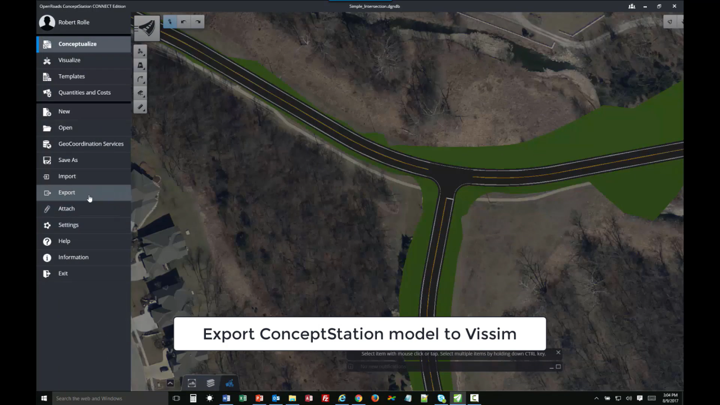The image size is (720, 405).
Task: Open the Action Center notification icon
Action: (640, 398)
